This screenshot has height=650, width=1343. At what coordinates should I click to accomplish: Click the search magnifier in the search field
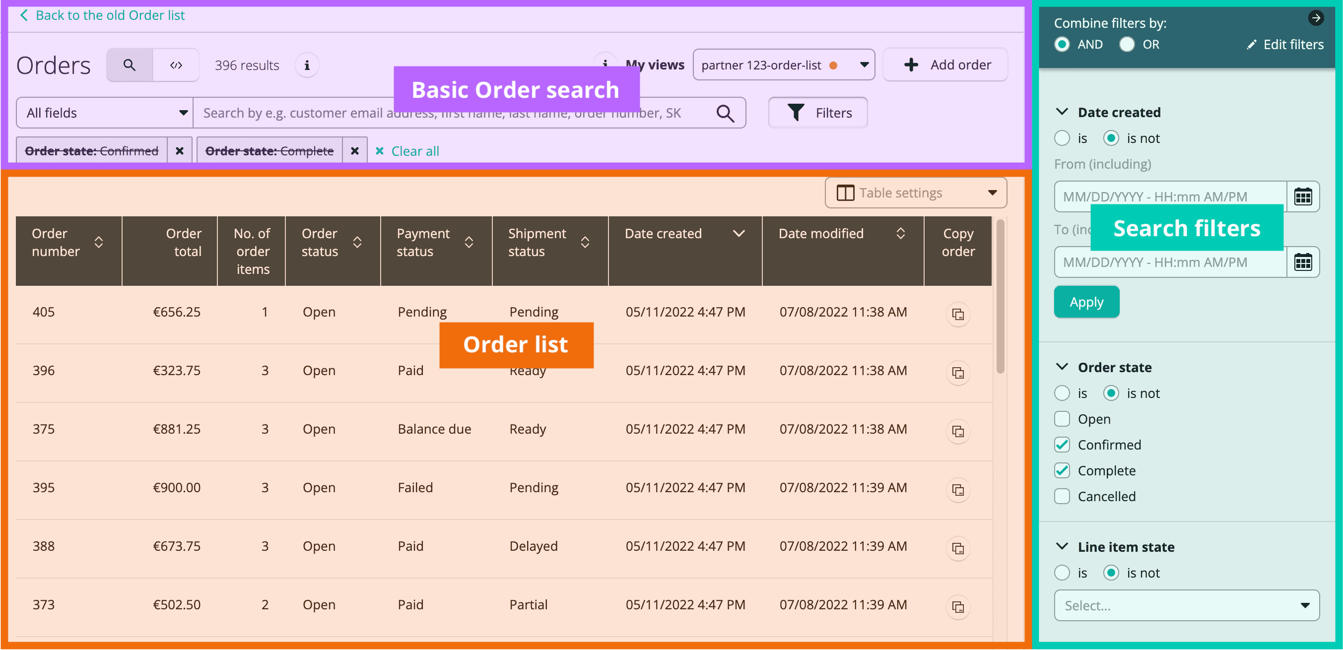tap(725, 113)
